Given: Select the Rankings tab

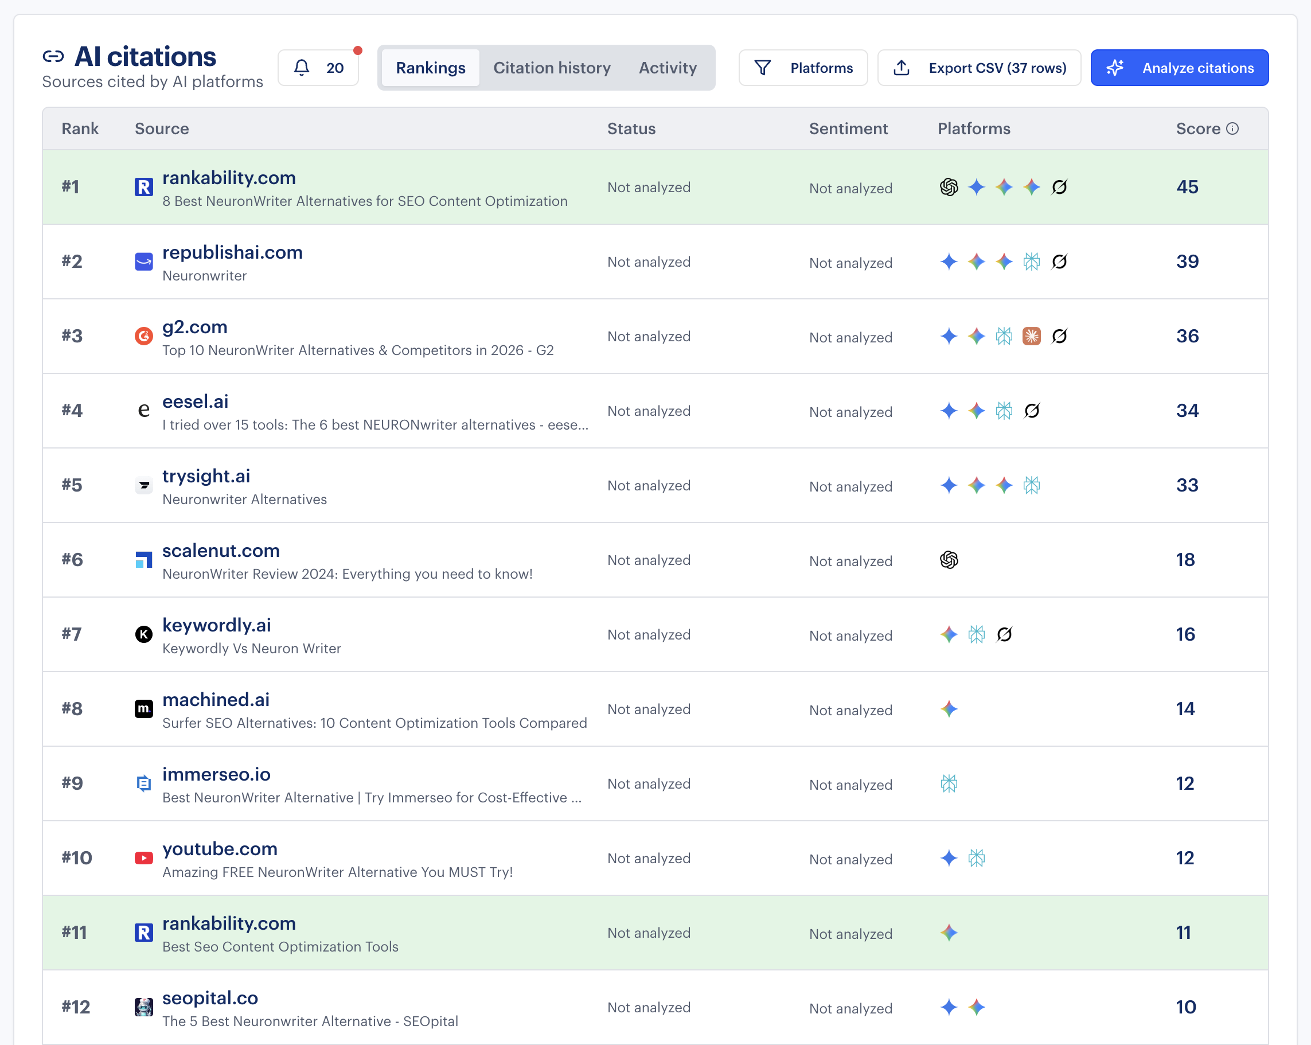Looking at the screenshot, I should click(x=431, y=68).
